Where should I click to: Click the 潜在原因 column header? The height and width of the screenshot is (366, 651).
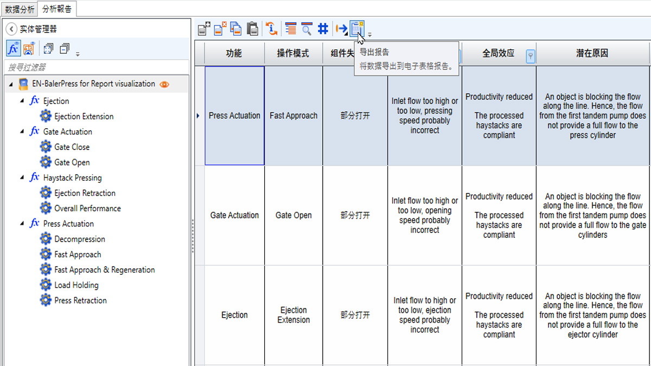[592, 54]
